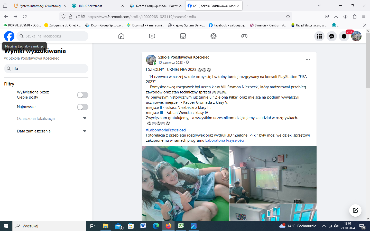This screenshot has height=231, width=370.
Task: Switch to System Informacji Oświatowej tab
Action: coord(40,6)
